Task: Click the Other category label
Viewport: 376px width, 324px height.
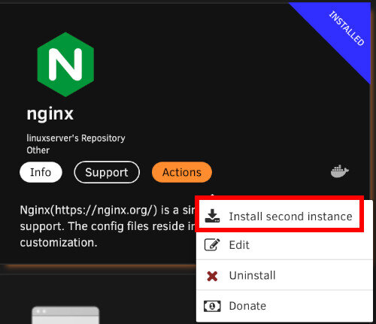Action: coord(38,150)
